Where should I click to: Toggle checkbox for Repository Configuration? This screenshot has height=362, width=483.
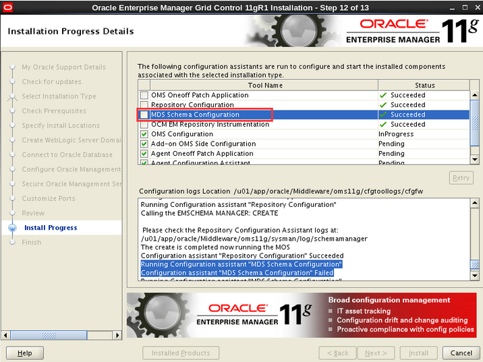144,104
